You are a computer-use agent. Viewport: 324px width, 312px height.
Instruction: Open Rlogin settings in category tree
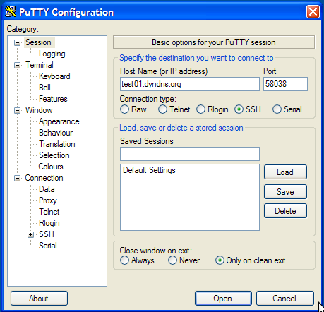[x=49, y=223]
